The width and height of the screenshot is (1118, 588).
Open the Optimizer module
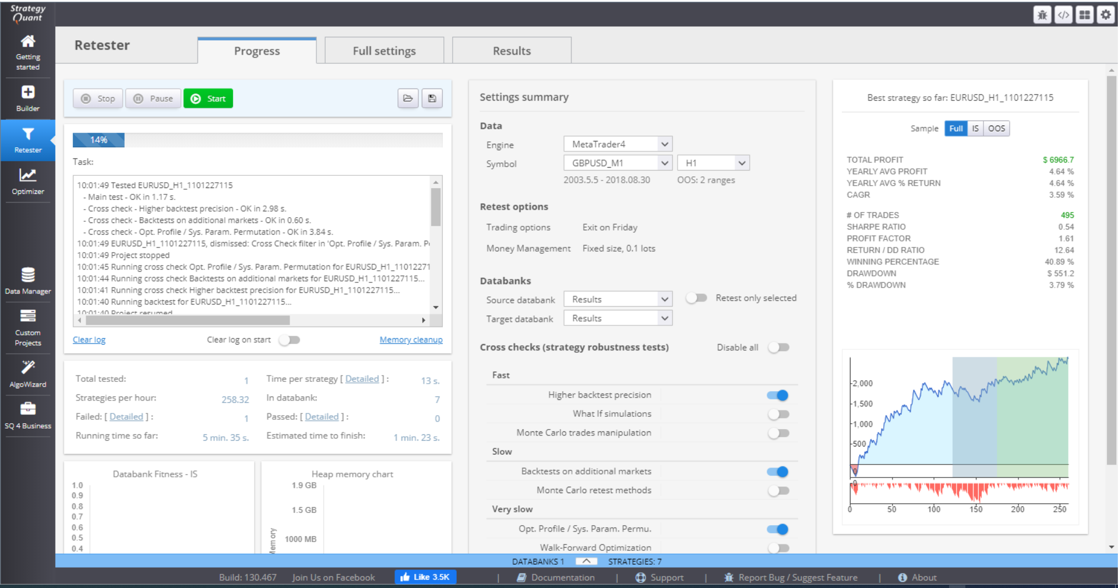tap(28, 181)
